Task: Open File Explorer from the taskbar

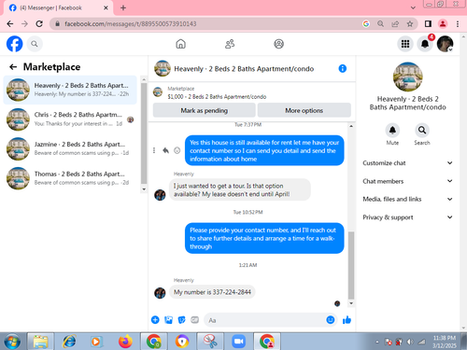Action: pos(41,342)
